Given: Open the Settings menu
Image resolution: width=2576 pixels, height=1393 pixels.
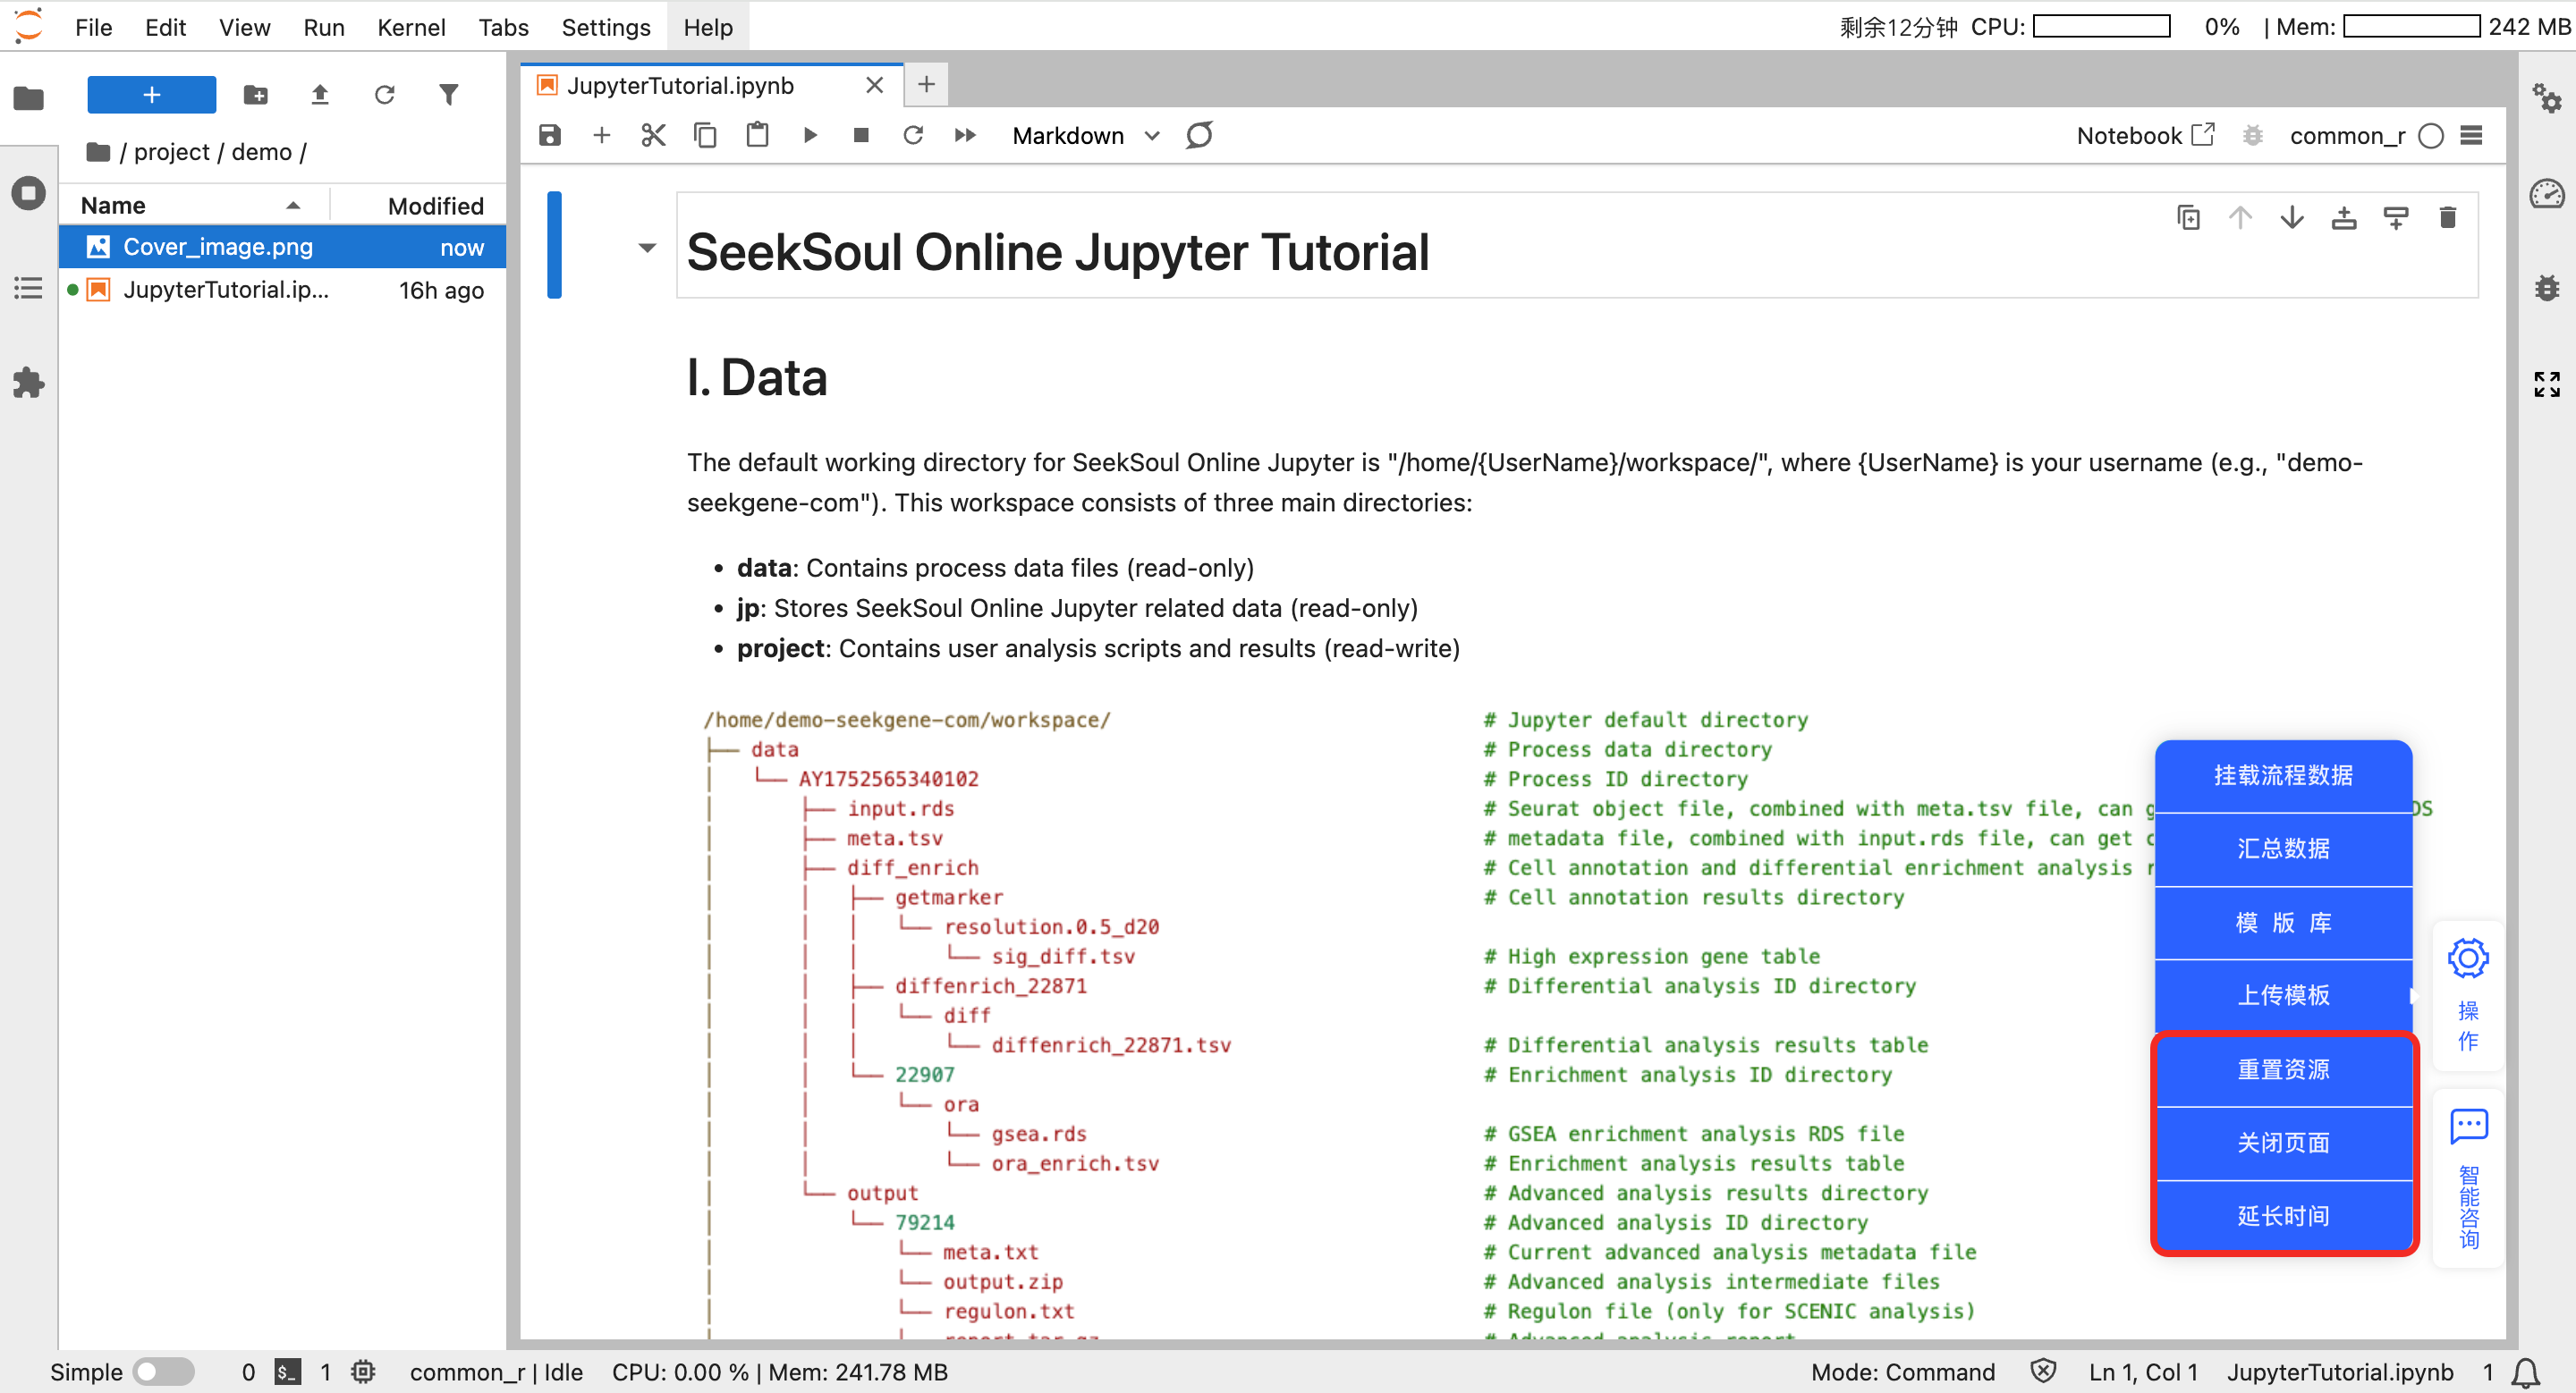Looking at the screenshot, I should [x=605, y=27].
